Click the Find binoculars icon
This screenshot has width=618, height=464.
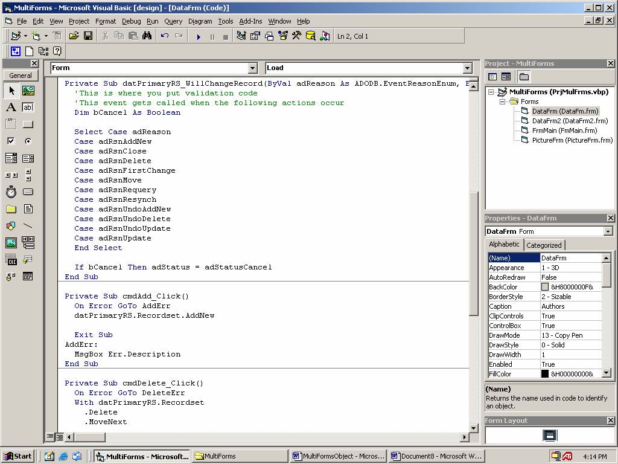(147, 36)
